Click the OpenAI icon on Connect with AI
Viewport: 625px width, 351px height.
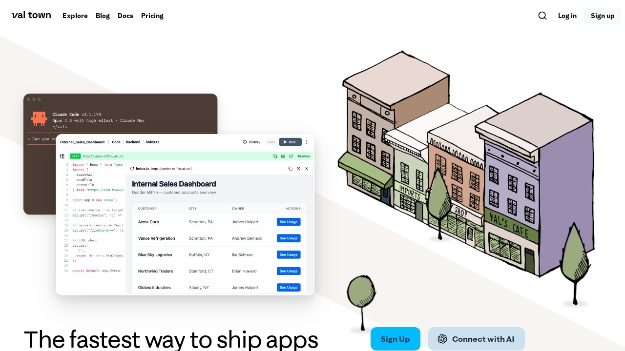(442, 339)
